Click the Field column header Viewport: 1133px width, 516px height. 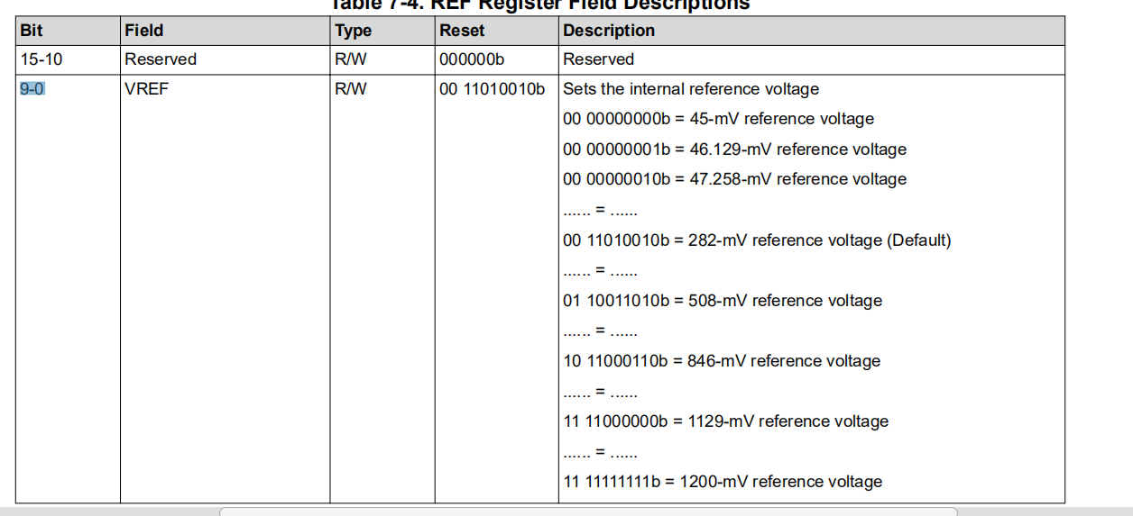click(x=144, y=31)
